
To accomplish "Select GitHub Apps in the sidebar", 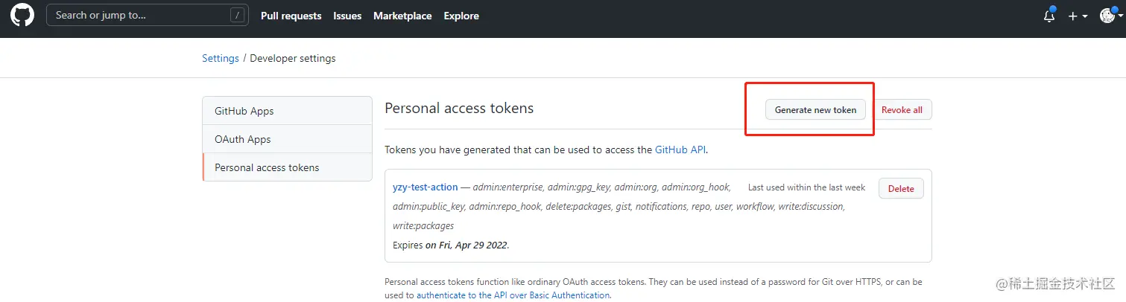I will [287, 111].
